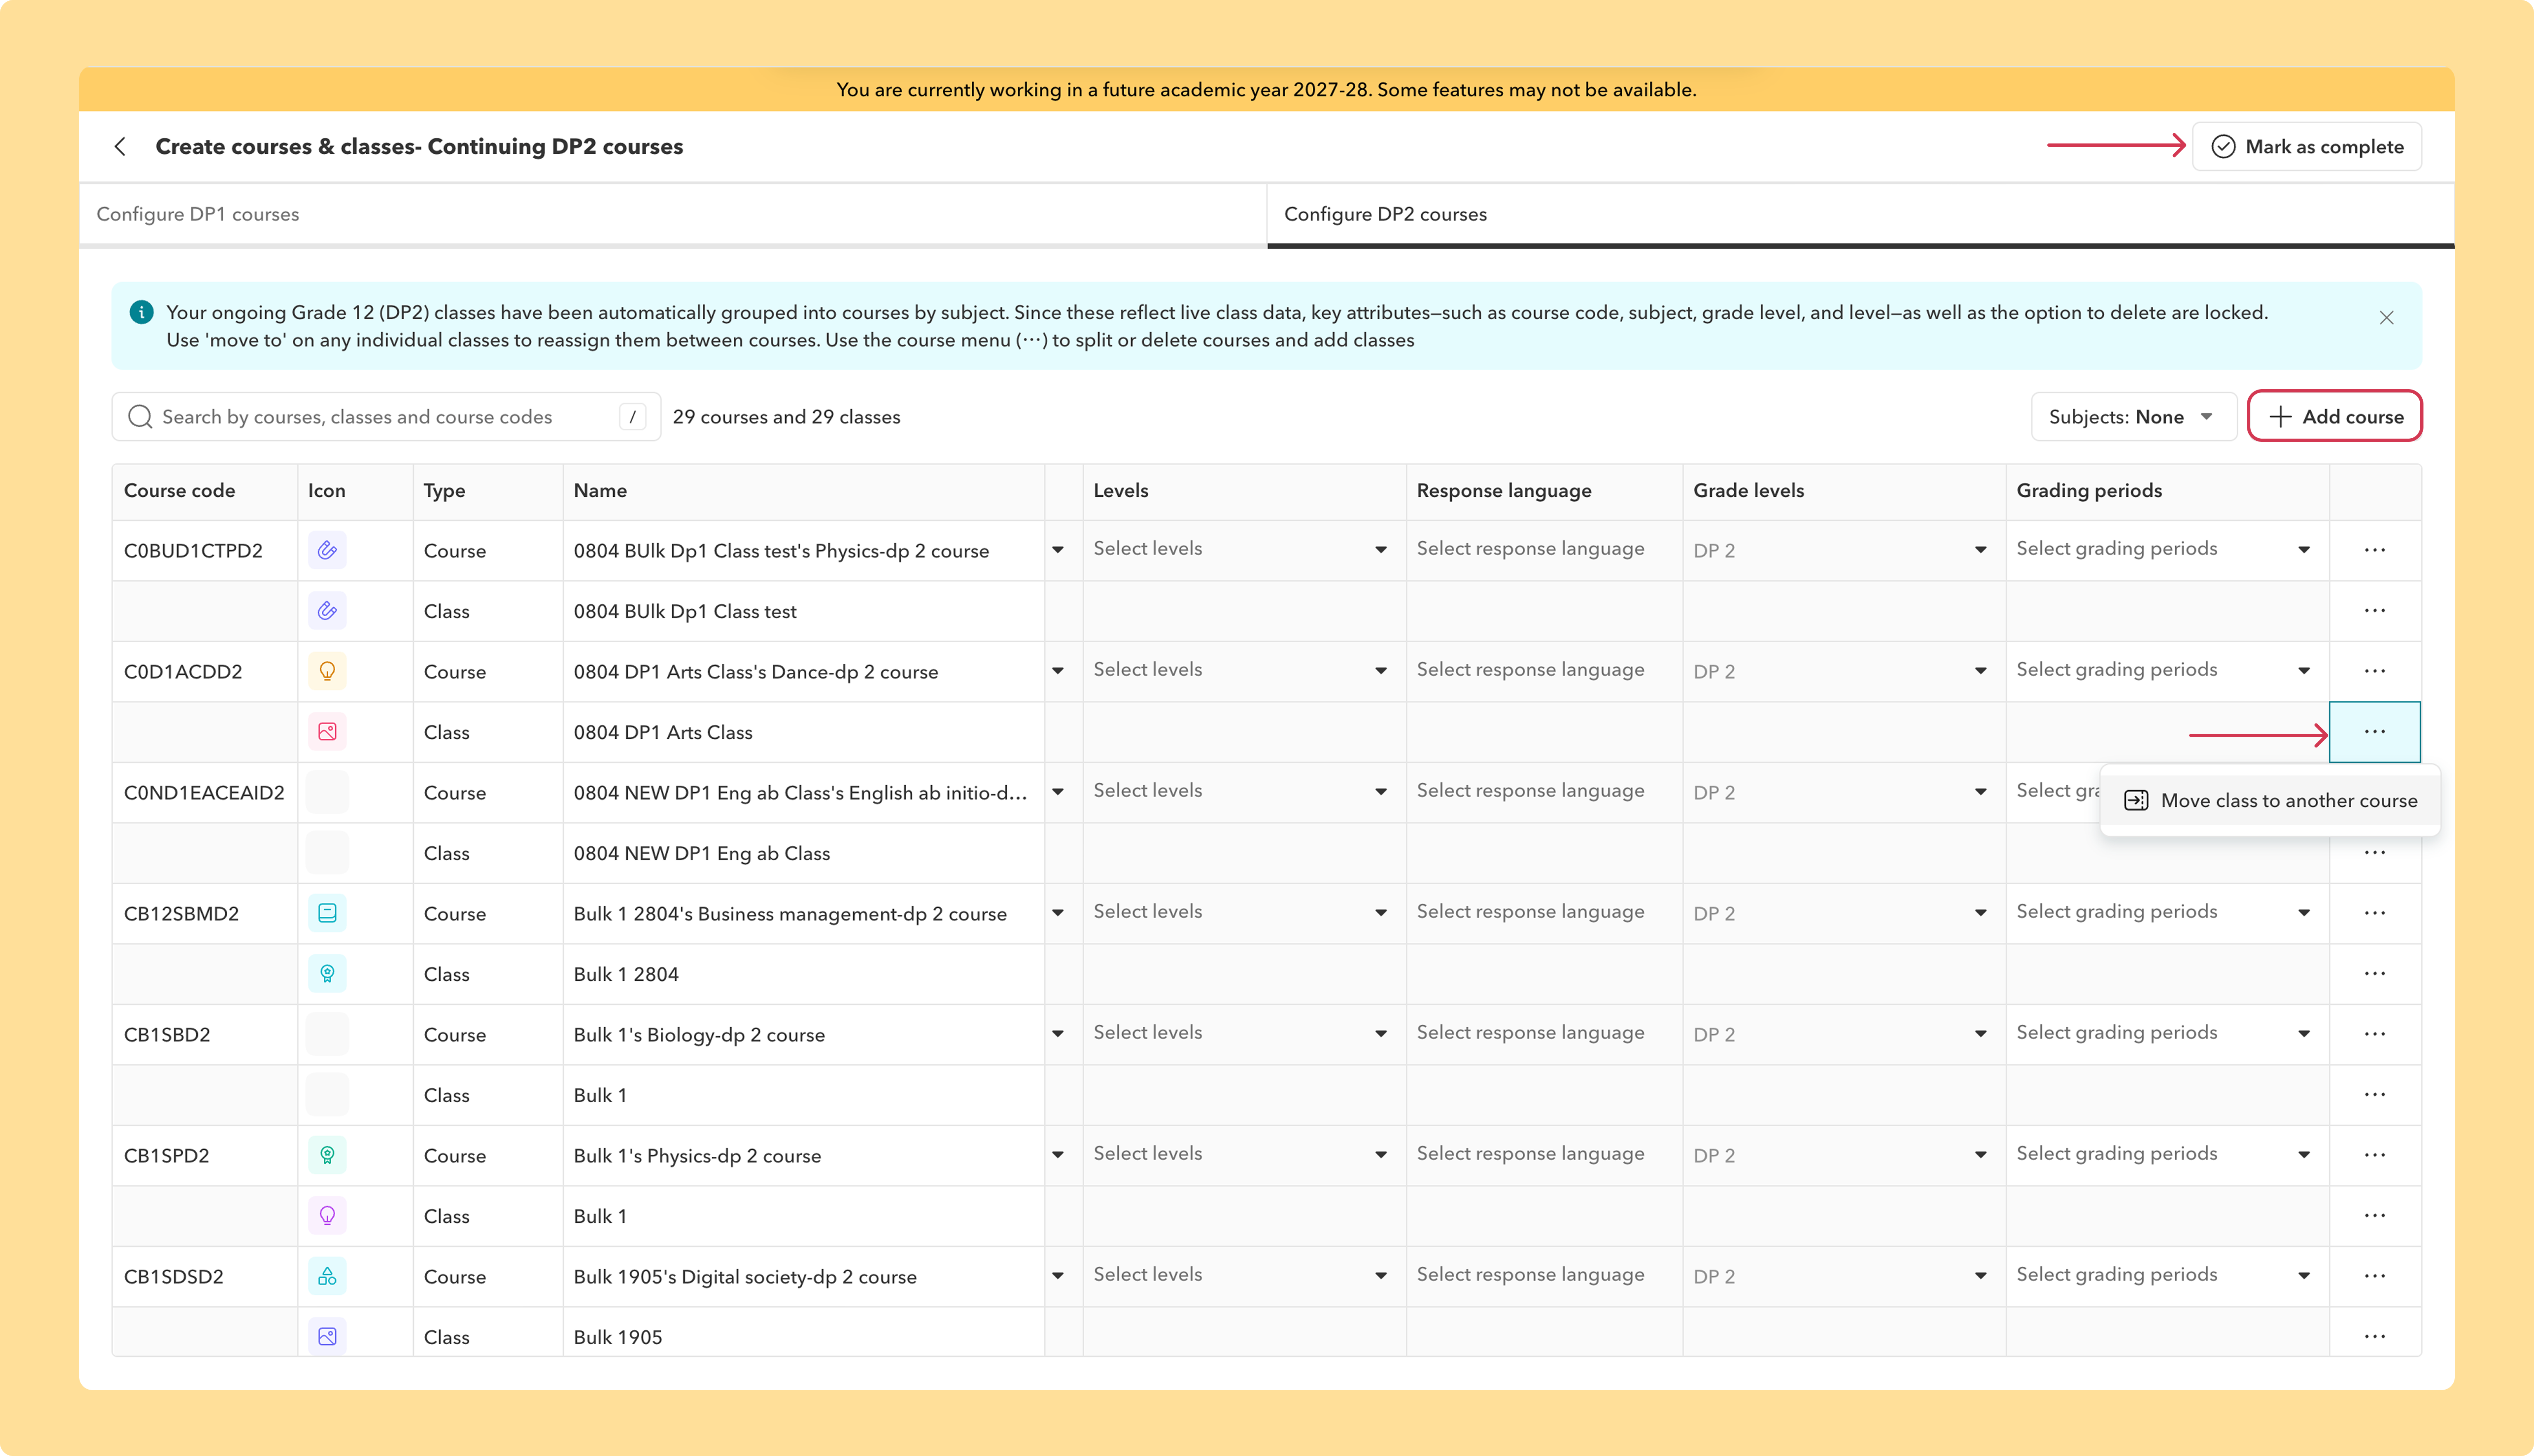Open response language for course C0ND1EACEAID2
This screenshot has width=2534, height=1456.
coord(1544,791)
